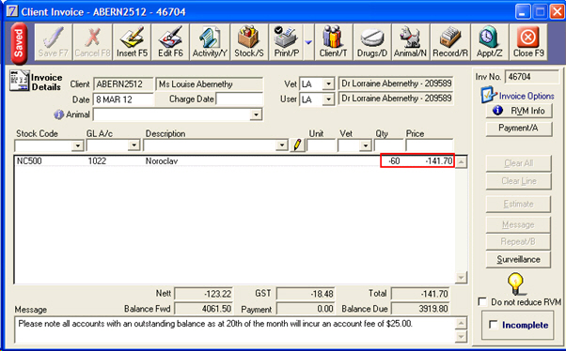Open the line item Vet dropdown
566x351 pixels.
[x=366, y=145]
